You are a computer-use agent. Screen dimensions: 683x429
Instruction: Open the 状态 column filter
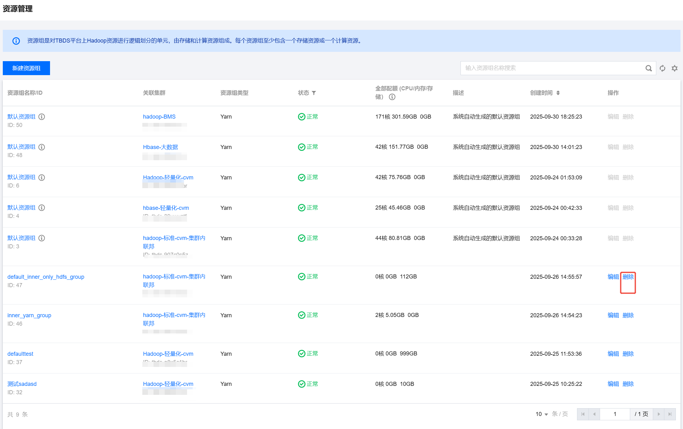click(x=314, y=93)
